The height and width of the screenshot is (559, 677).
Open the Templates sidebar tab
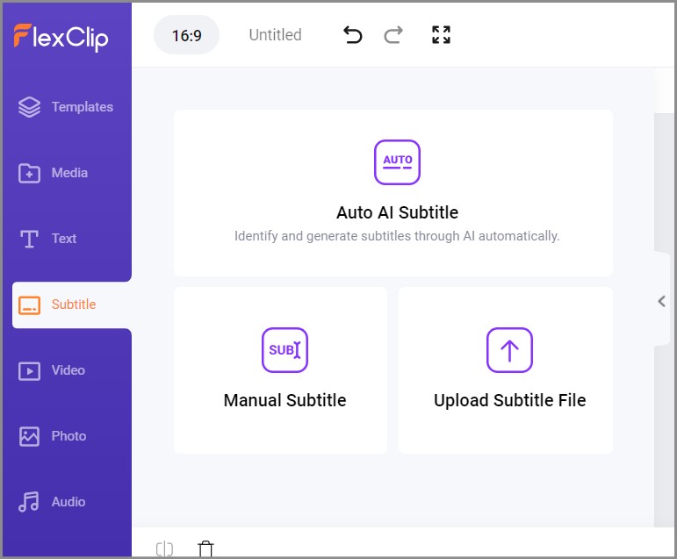[66, 107]
